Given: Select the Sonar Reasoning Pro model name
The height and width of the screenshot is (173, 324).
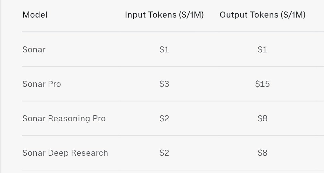Looking at the screenshot, I should (x=64, y=118).
